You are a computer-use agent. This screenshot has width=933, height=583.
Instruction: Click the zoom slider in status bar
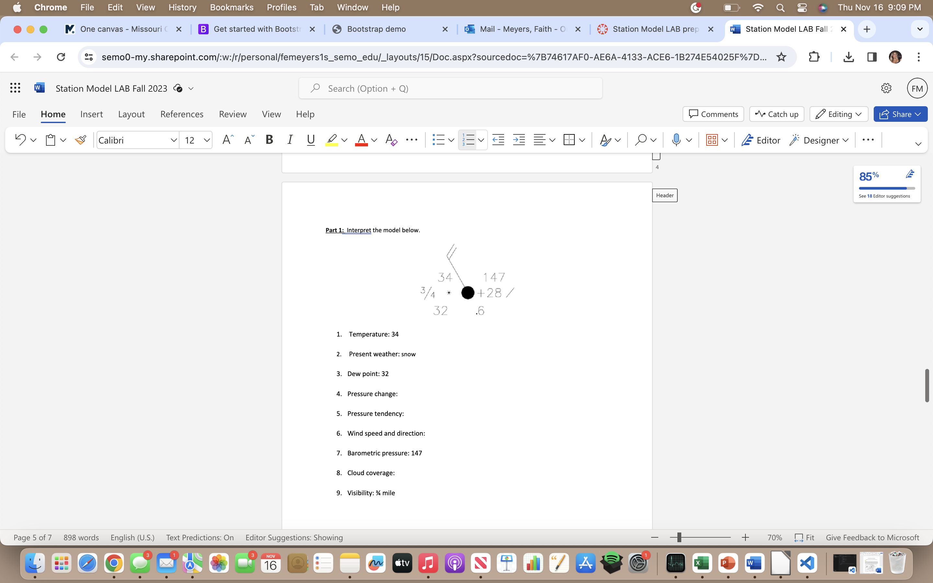pos(700,538)
